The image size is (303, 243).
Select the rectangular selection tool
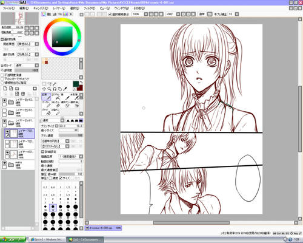tap(44, 84)
